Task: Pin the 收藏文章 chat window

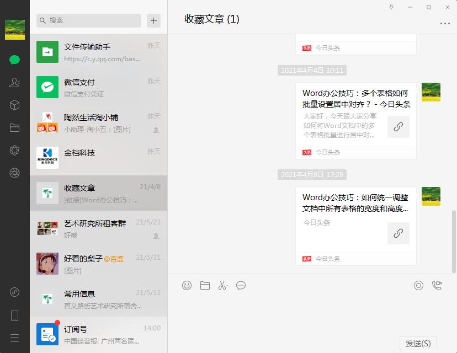Action: [x=392, y=7]
